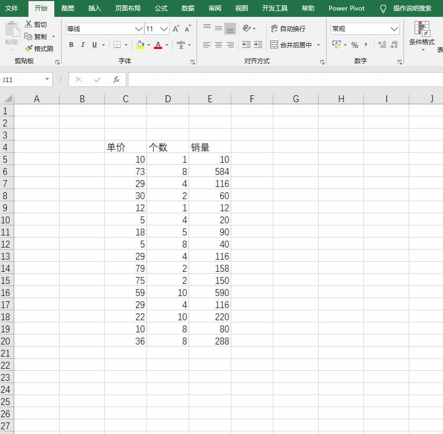Open Conditional Formatting (条件格式)
Viewport: 443px width, 434px height.
[422, 35]
